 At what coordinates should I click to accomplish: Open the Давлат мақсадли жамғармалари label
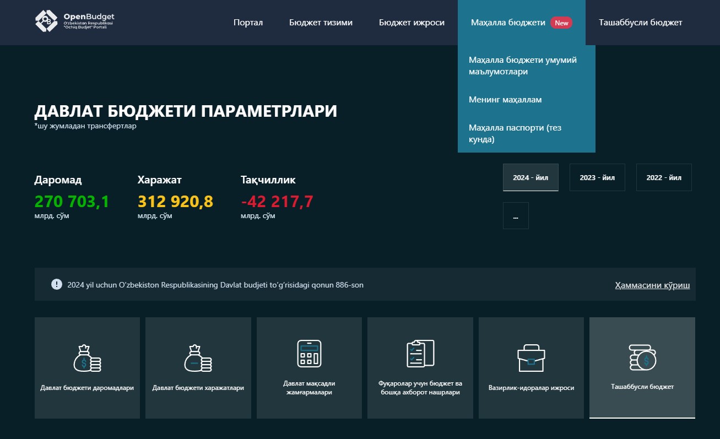point(309,388)
